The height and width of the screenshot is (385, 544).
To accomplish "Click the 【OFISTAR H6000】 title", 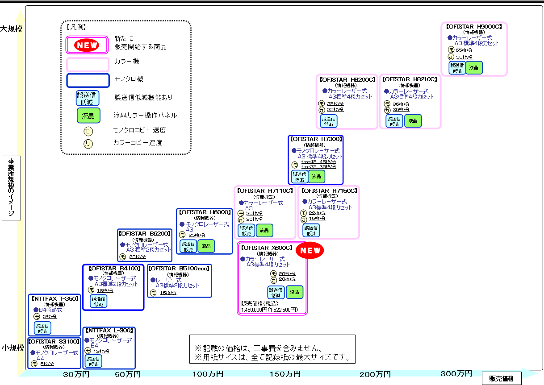I will click(204, 212).
